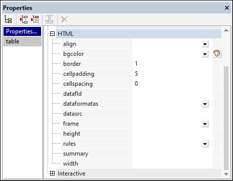The height and width of the screenshot is (181, 233).
Task: Open the rules dropdown arrow
Action: 205,144
